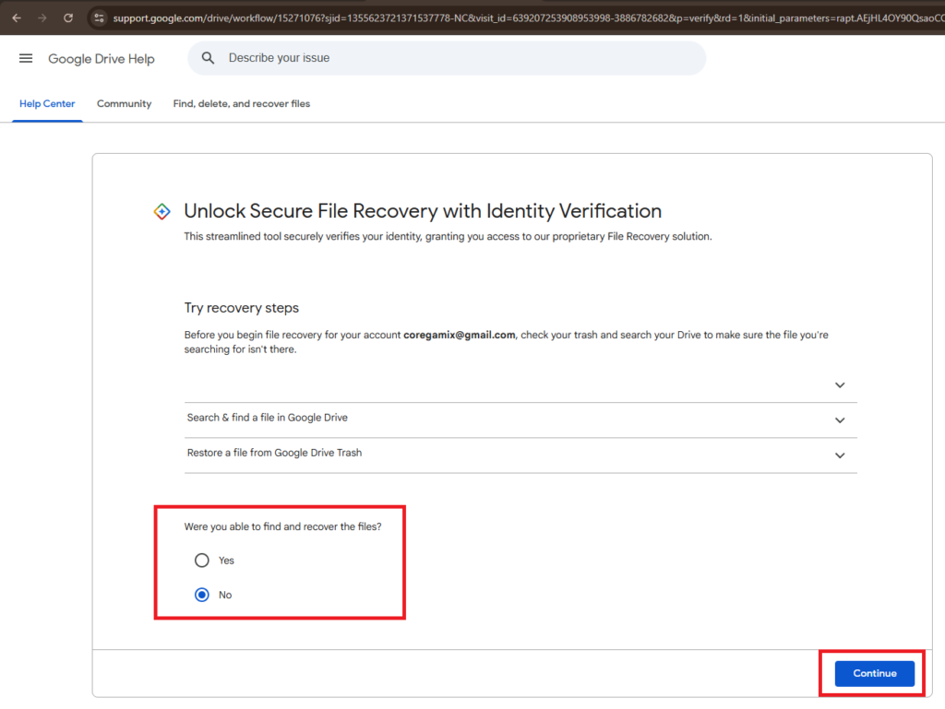Image resolution: width=945 pixels, height=709 pixels.
Task: Click the browser forward arrow
Action: click(x=42, y=18)
